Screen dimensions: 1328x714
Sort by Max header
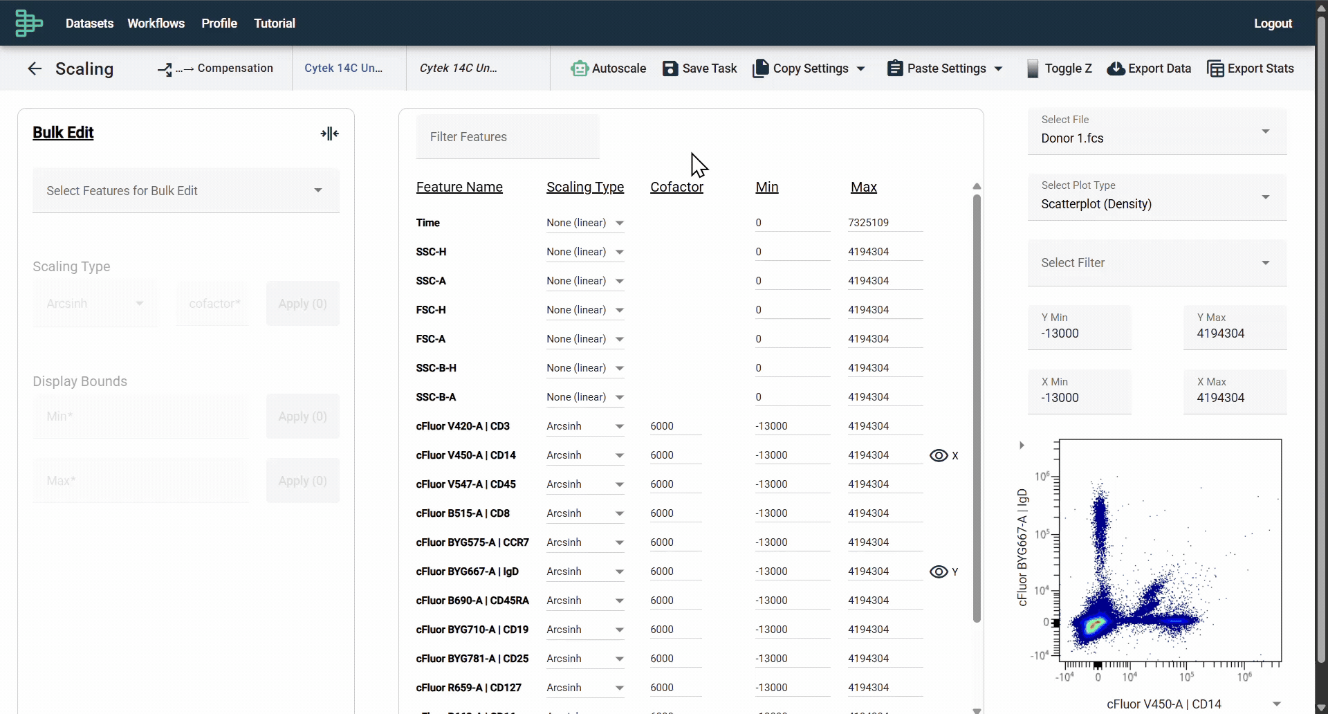[864, 187]
